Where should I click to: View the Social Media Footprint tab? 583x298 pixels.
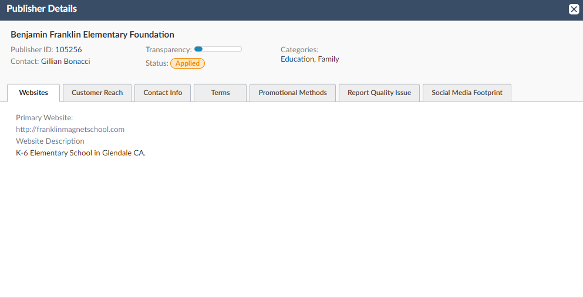tap(467, 93)
